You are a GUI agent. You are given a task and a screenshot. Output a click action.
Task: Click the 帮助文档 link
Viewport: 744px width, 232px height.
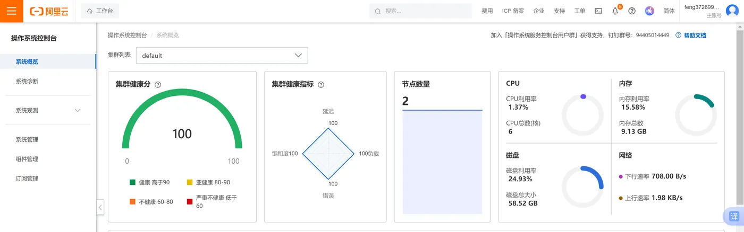(x=695, y=35)
